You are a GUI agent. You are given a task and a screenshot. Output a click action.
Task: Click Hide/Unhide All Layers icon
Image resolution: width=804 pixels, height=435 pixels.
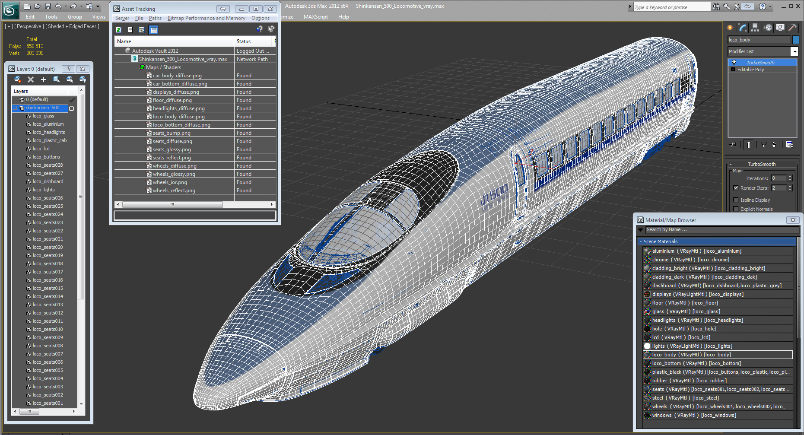83,79
